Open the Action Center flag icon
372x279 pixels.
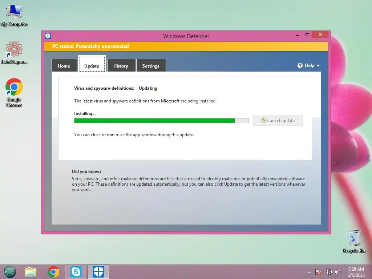point(318,272)
